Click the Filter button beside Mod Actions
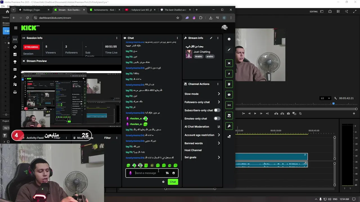 [107, 138]
